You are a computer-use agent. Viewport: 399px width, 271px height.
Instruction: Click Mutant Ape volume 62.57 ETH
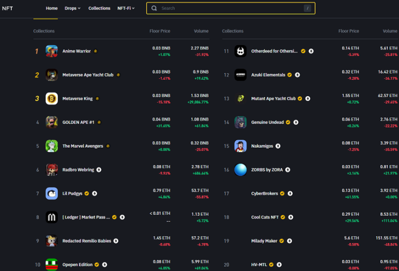tap(388, 96)
